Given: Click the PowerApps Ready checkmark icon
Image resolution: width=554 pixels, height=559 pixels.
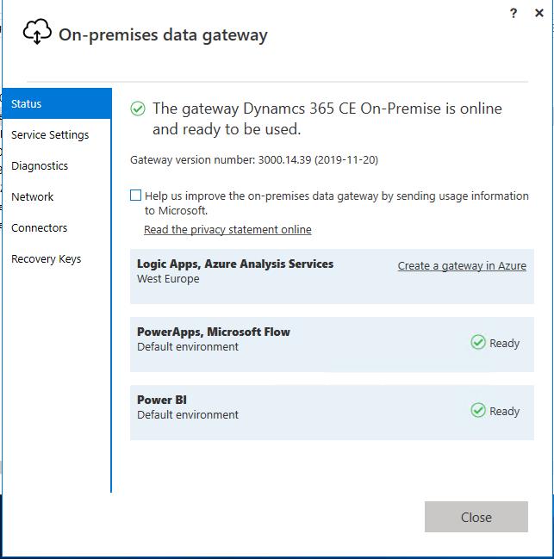Looking at the screenshot, I should tap(478, 342).
